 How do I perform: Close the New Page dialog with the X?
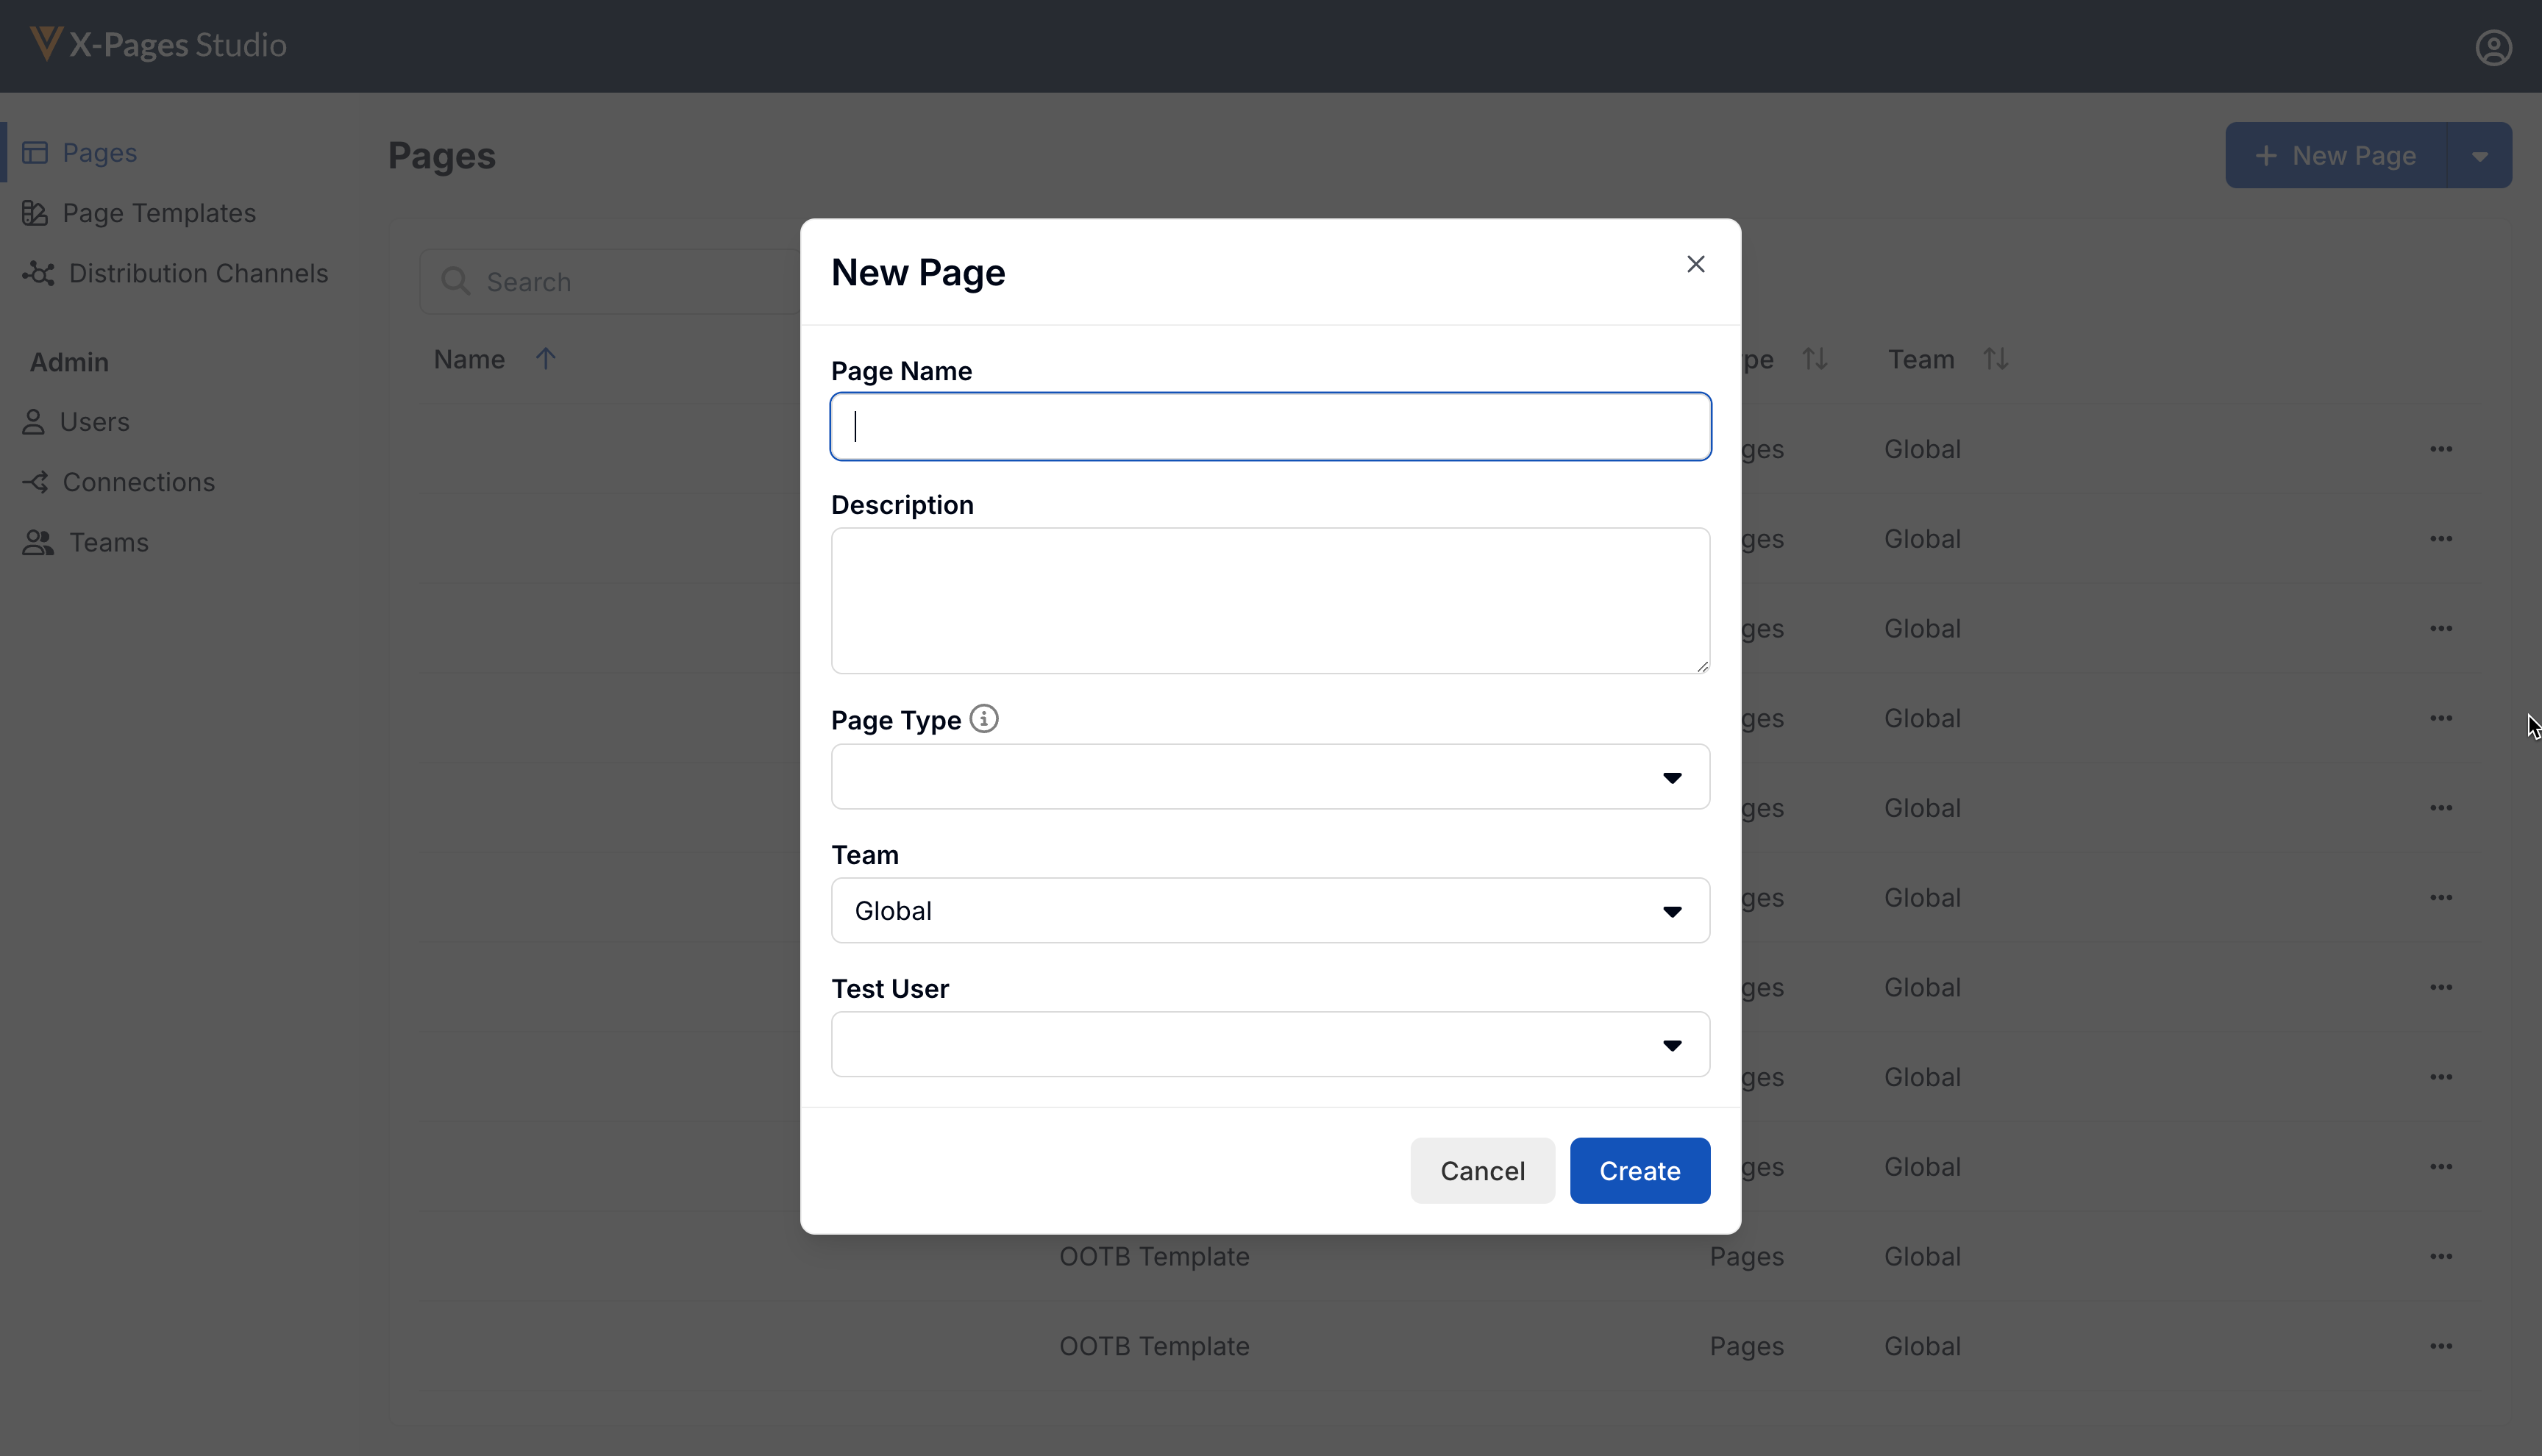(1695, 264)
